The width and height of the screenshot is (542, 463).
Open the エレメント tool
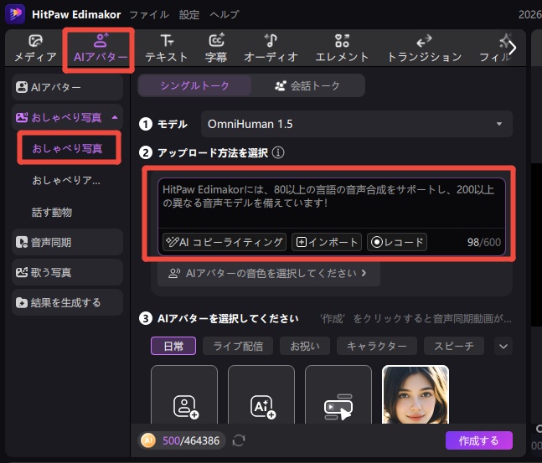(342, 49)
